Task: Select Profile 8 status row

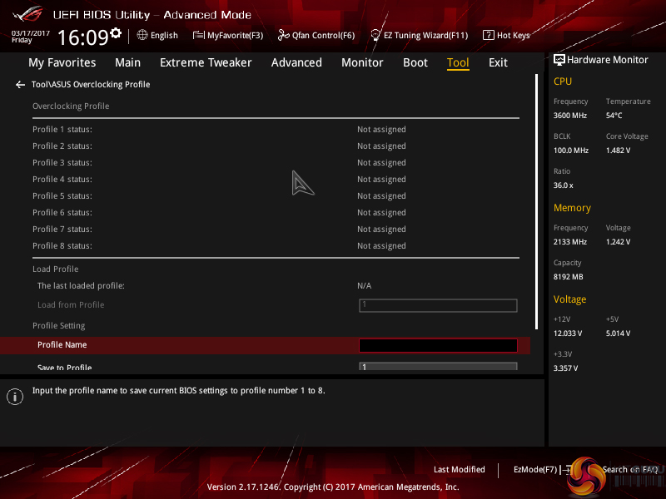Action: click(x=276, y=245)
